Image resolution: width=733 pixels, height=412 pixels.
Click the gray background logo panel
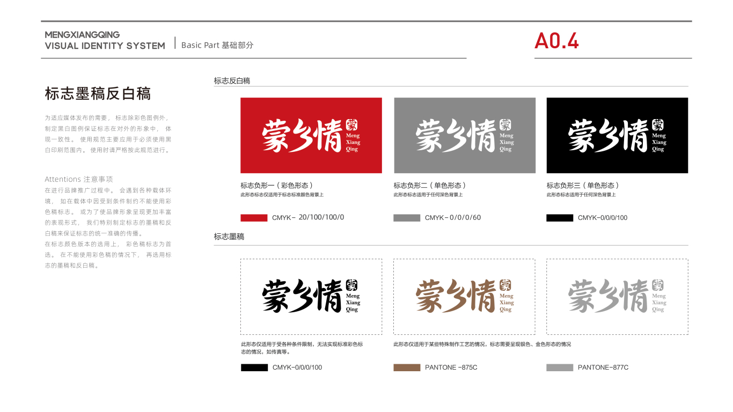point(465,135)
